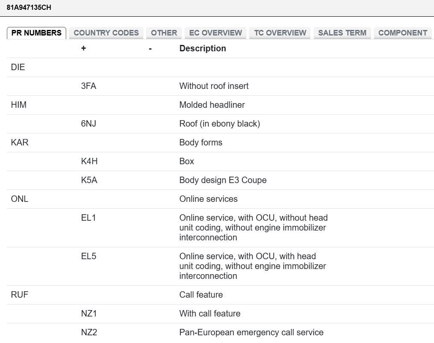Viewport: 434px width, 343px height.
Task: Click the RUF Call feature group
Action: pyautogui.click(x=220, y=295)
